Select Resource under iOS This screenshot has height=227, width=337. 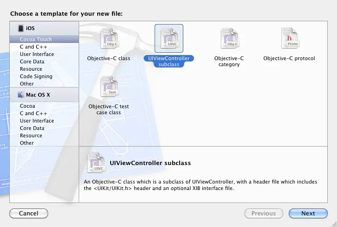(31, 69)
